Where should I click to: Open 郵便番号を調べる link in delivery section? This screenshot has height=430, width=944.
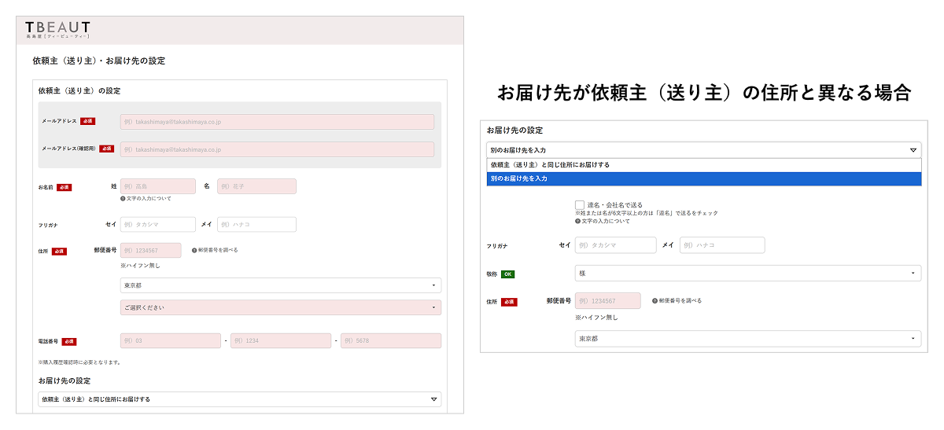tap(677, 301)
